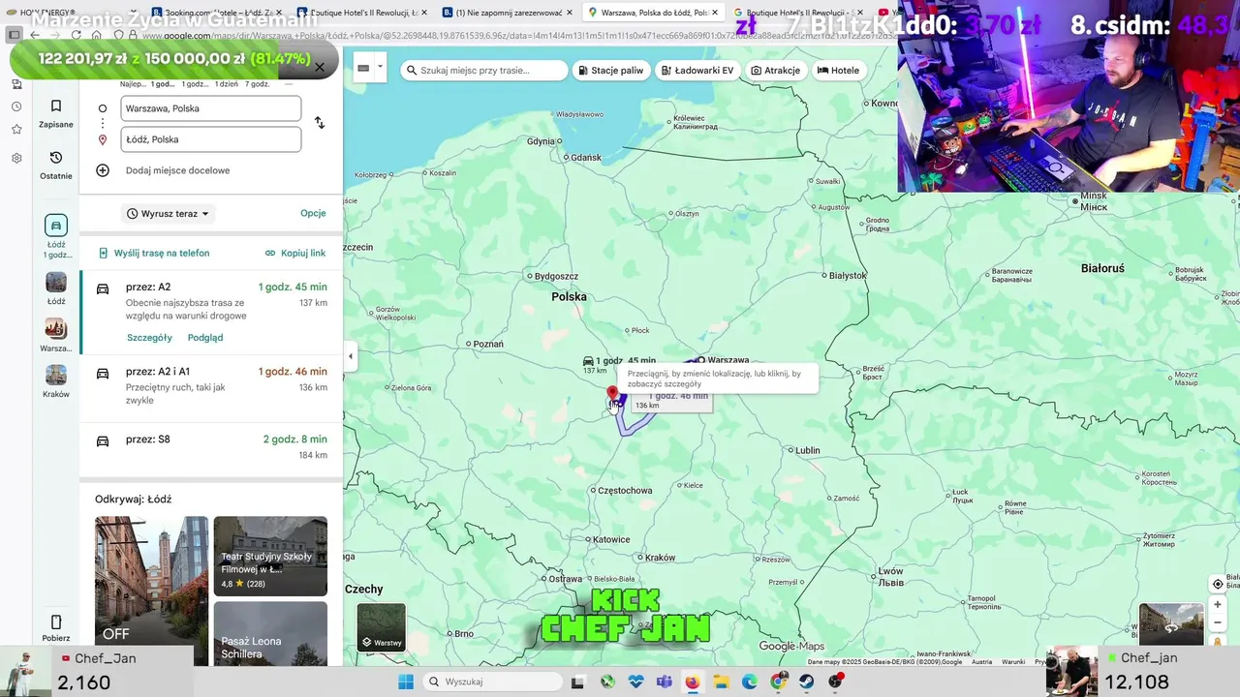Screen dimensions: 1240x697
Task: Click Wyślij trasę na telefon link
Action: [x=154, y=253]
